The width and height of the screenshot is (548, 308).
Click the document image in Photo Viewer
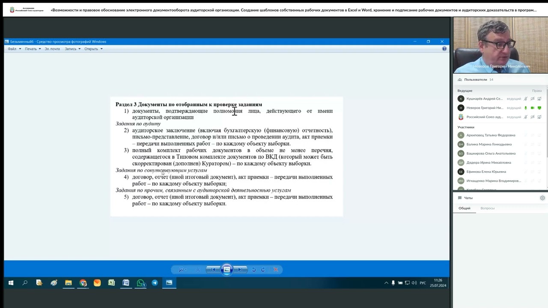pyautogui.click(x=226, y=157)
